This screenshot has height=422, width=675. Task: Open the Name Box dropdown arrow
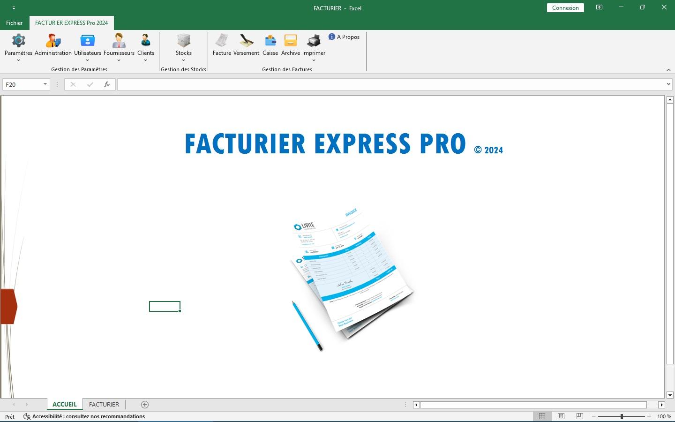pyautogui.click(x=45, y=84)
